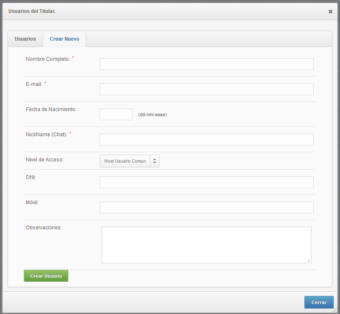Open the Nivel de Acceso dropdown
Viewport: 340px width, 314px height.
(129, 161)
